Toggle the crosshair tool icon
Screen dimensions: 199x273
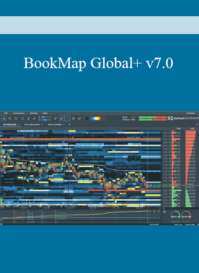pyautogui.click(x=68, y=118)
